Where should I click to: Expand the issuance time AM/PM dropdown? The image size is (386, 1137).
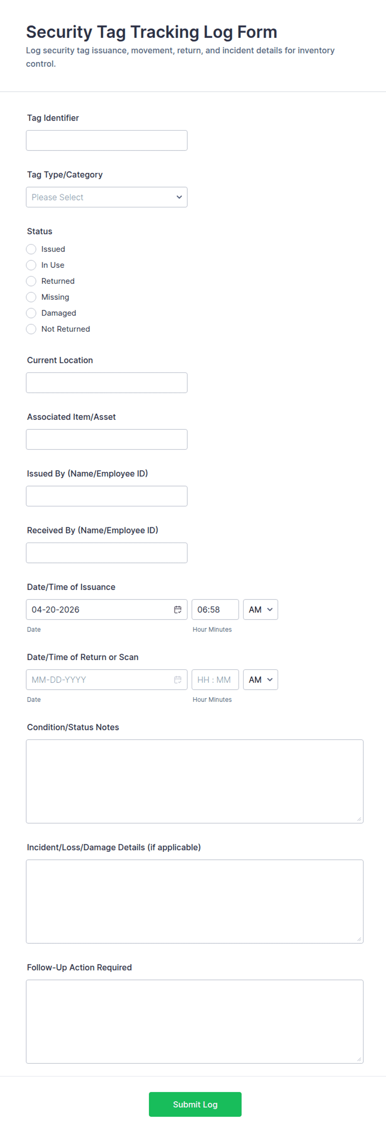pos(260,609)
